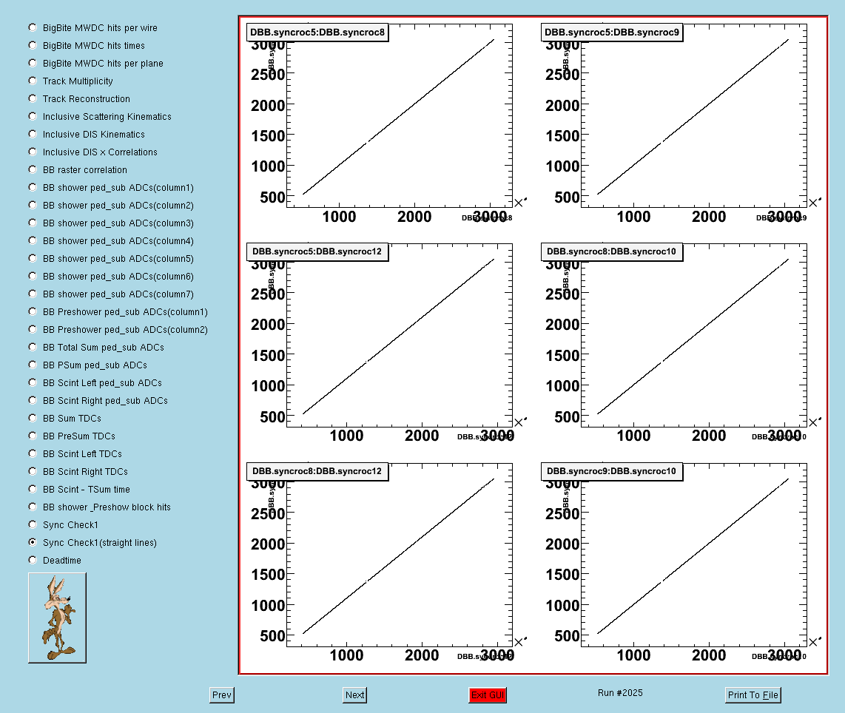Choose Track Reconstruction plots
The image size is (845, 713).
[x=33, y=98]
